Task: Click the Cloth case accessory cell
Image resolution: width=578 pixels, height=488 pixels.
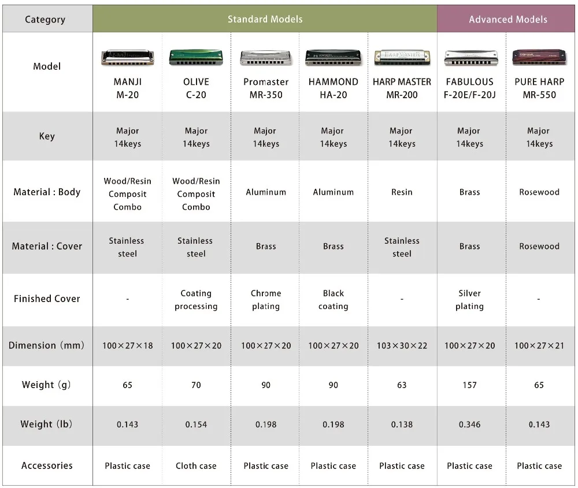Action: [196, 465]
